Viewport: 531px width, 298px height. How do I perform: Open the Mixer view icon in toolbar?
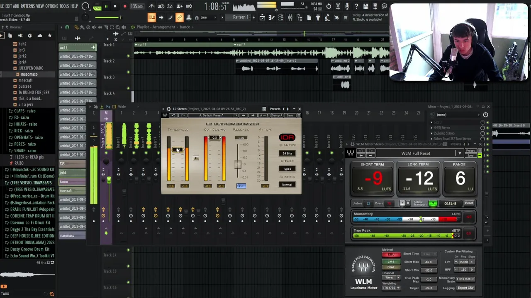tap(290, 17)
